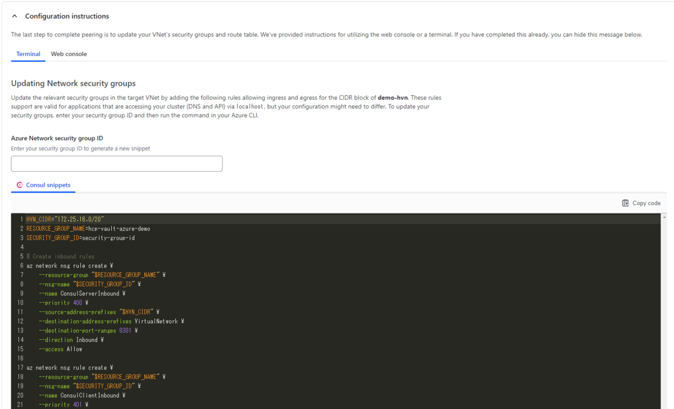Click the '--destination-port-ranges 8301' line
This screenshot has width=674, height=409.
[x=88, y=330]
